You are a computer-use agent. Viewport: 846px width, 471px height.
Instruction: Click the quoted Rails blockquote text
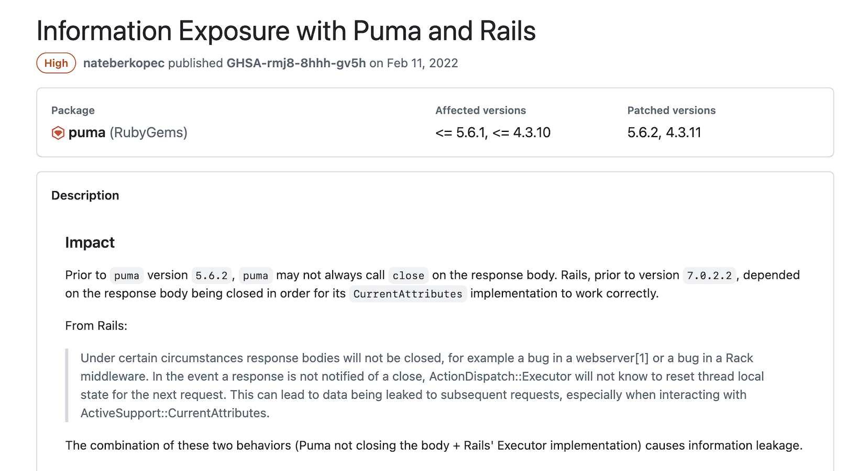pos(422,386)
